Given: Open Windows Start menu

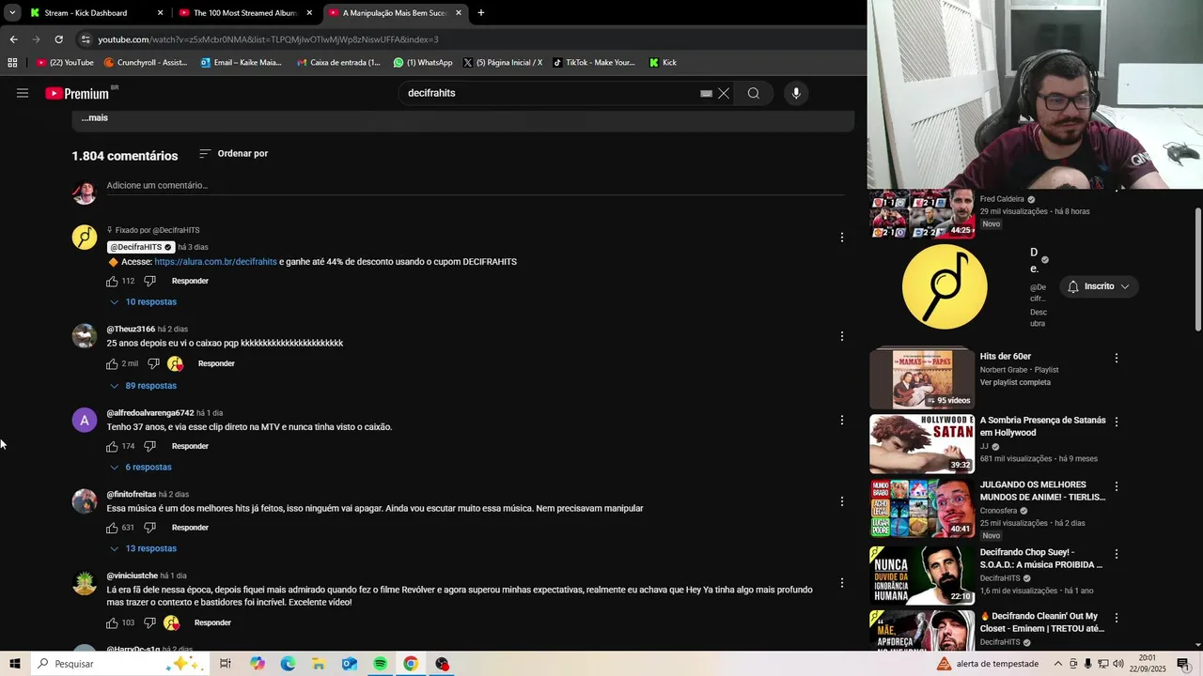Looking at the screenshot, I should pos(15,664).
